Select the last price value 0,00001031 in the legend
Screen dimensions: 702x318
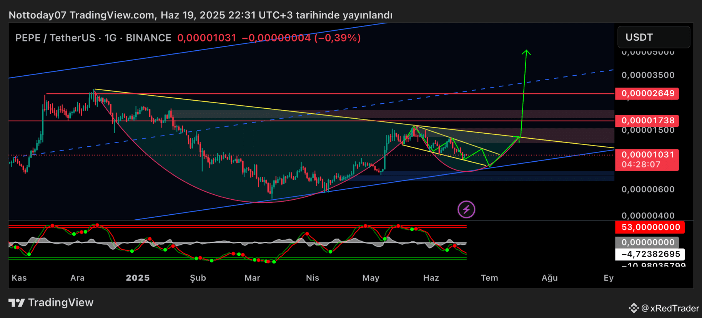(207, 38)
